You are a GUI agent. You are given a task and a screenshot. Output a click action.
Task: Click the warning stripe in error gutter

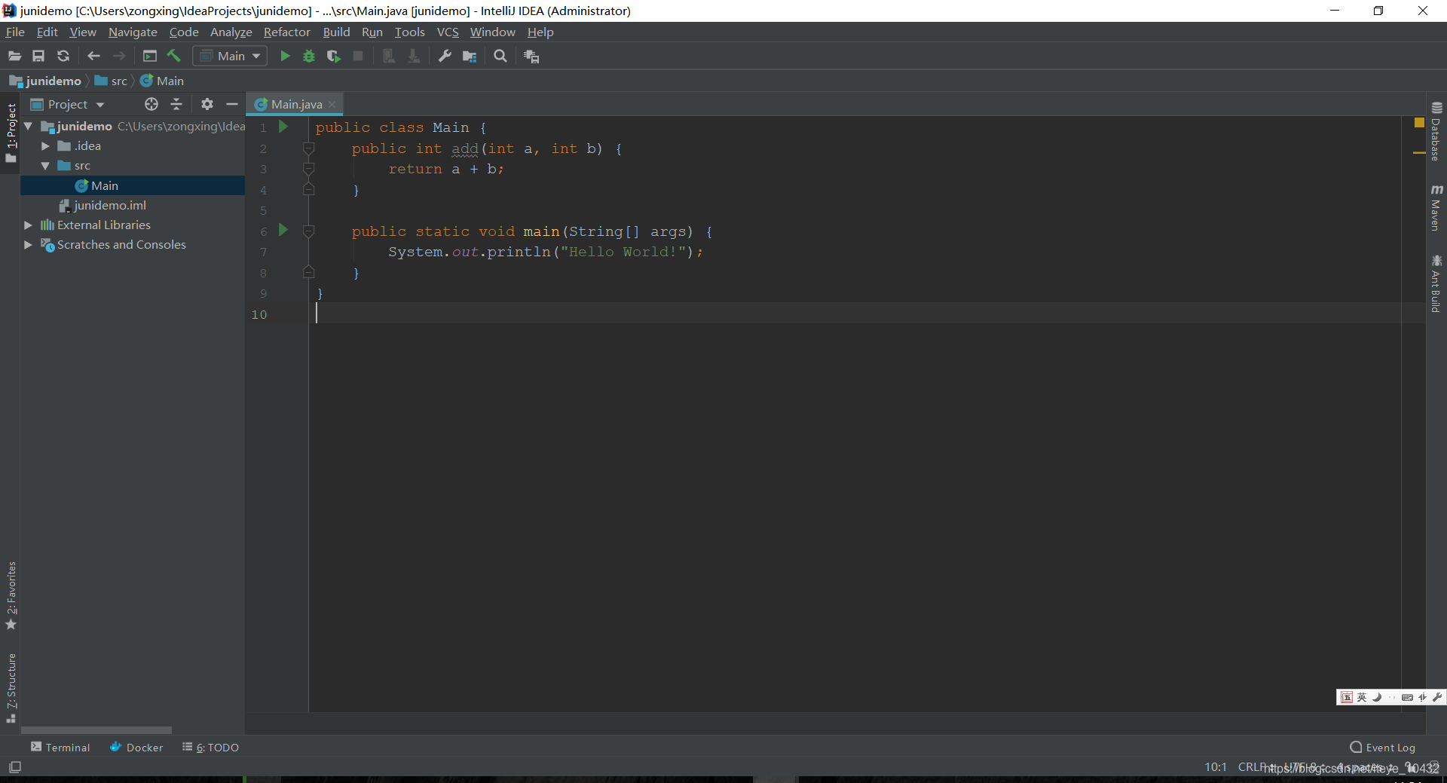point(1419,153)
